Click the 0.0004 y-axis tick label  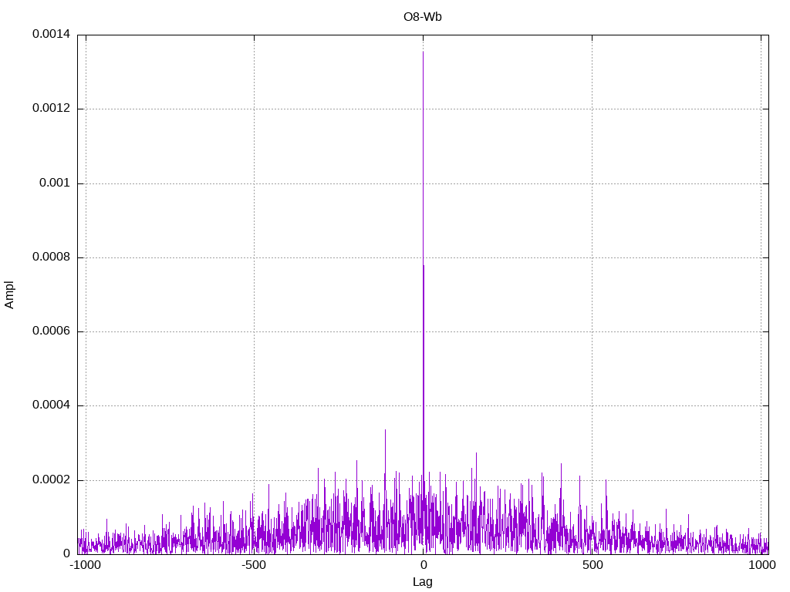51,405
